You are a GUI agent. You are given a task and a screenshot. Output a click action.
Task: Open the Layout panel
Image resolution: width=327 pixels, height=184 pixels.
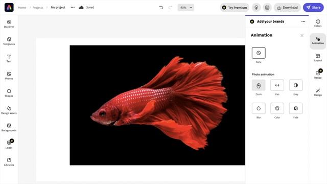click(x=318, y=58)
